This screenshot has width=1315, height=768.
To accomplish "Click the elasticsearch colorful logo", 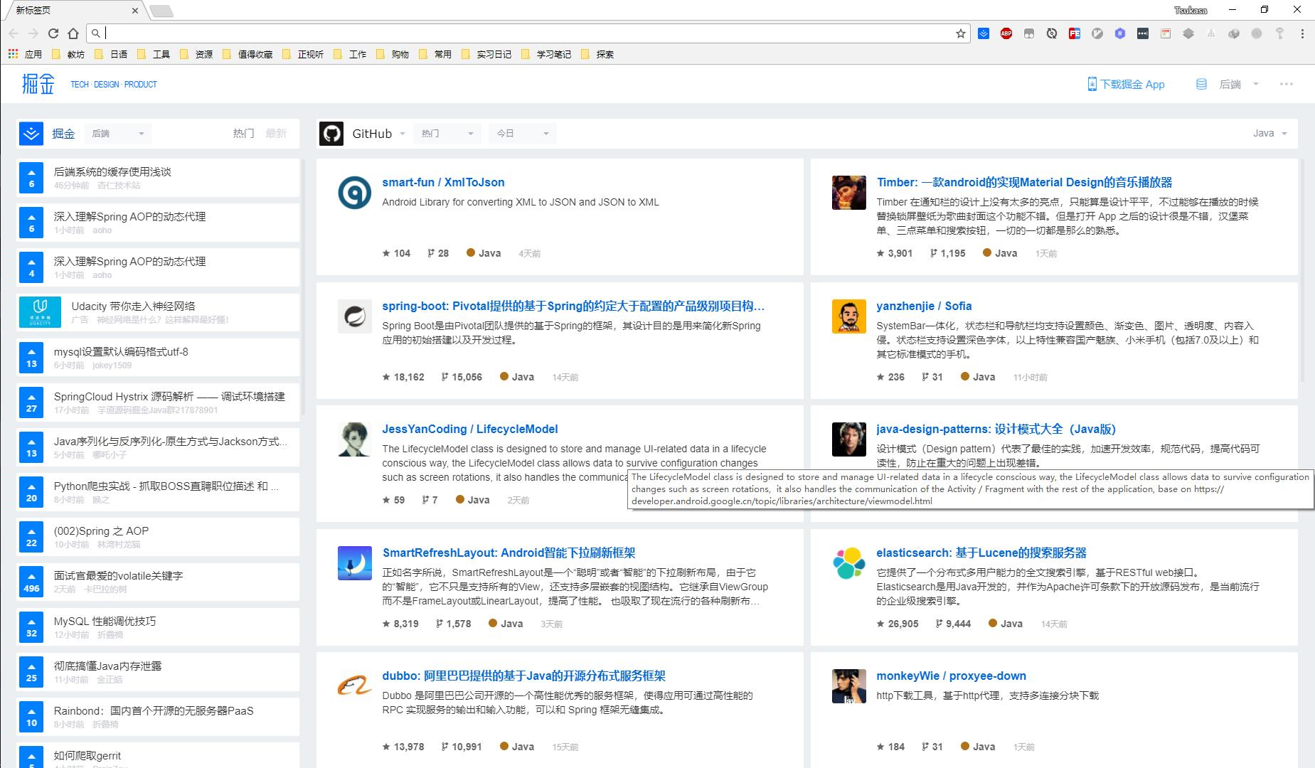I will (849, 563).
